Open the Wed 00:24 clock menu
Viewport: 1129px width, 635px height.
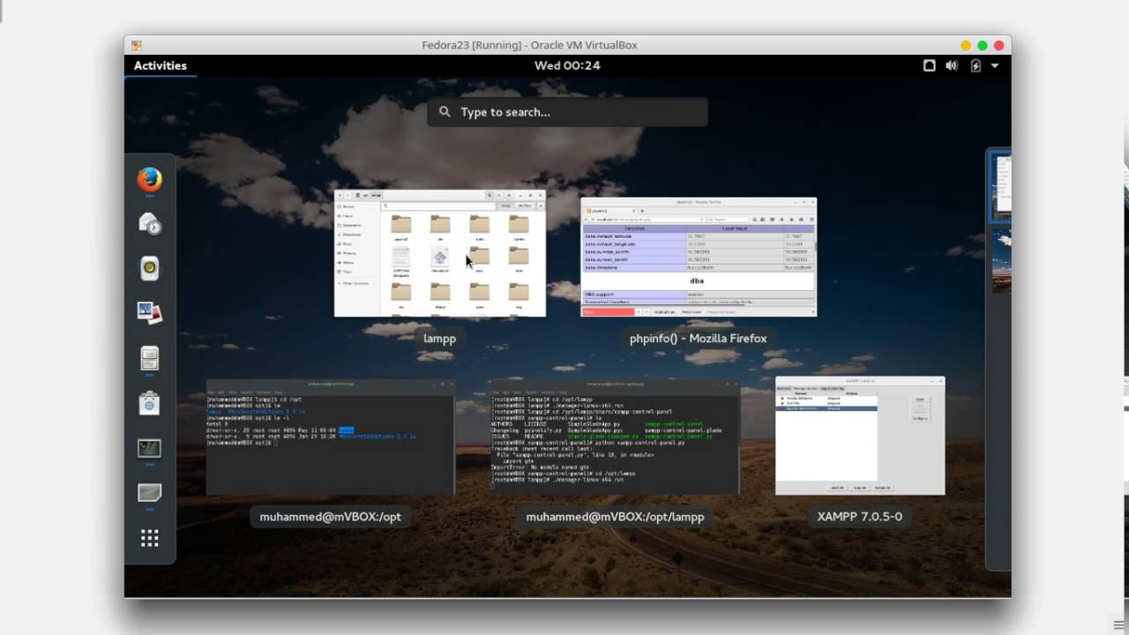(x=567, y=65)
